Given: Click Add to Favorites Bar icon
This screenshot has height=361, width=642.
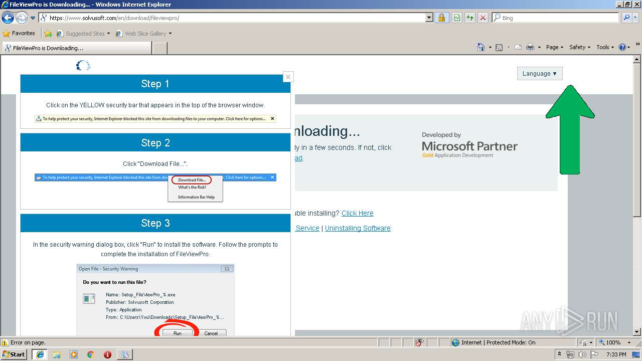Looking at the screenshot, I should (48, 34).
